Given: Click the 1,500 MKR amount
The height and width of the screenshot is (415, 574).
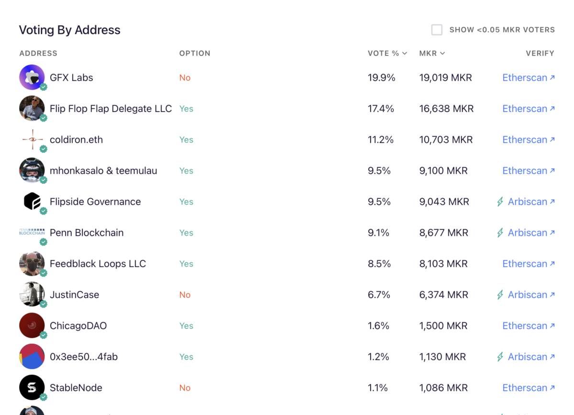Looking at the screenshot, I should tap(443, 326).
